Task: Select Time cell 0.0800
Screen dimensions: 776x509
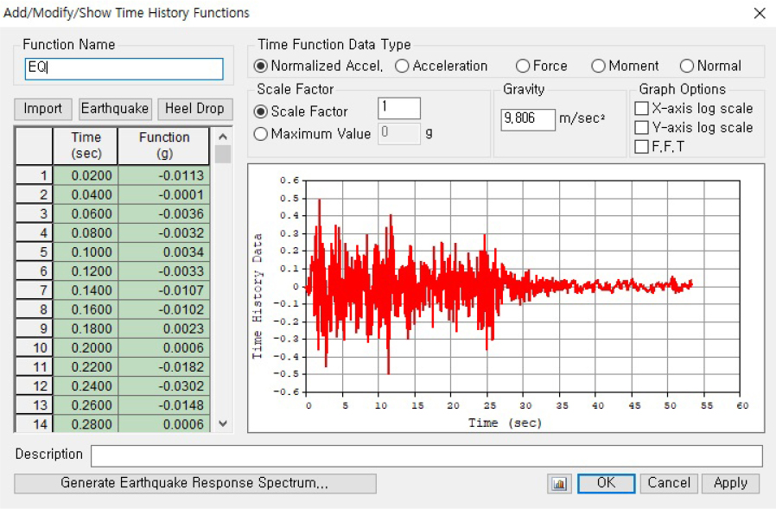Action: (86, 232)
